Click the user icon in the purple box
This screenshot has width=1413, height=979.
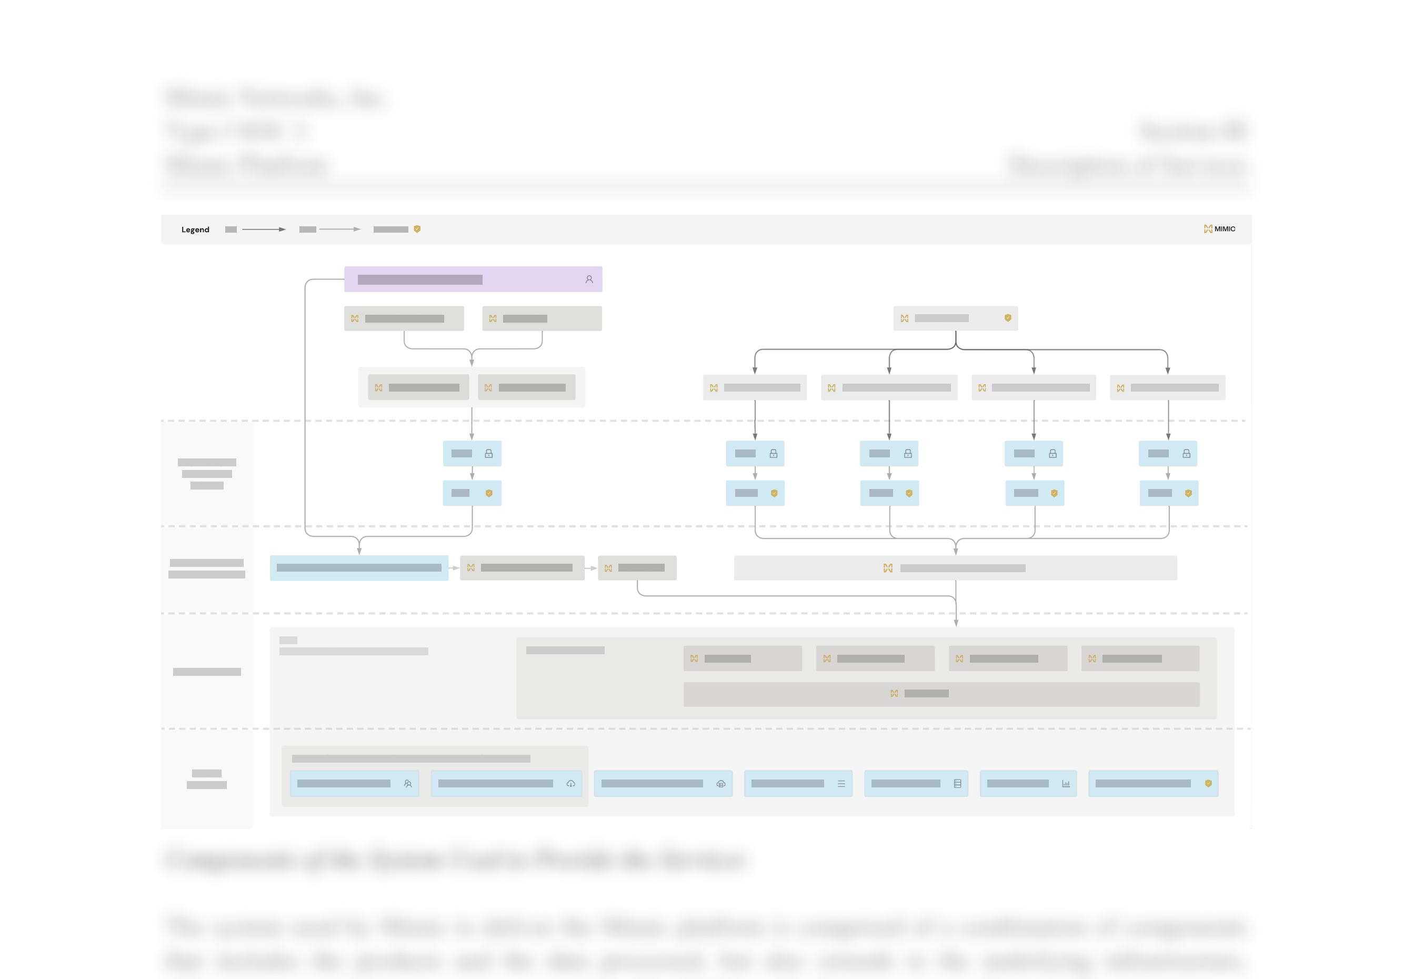pos(589,279)
